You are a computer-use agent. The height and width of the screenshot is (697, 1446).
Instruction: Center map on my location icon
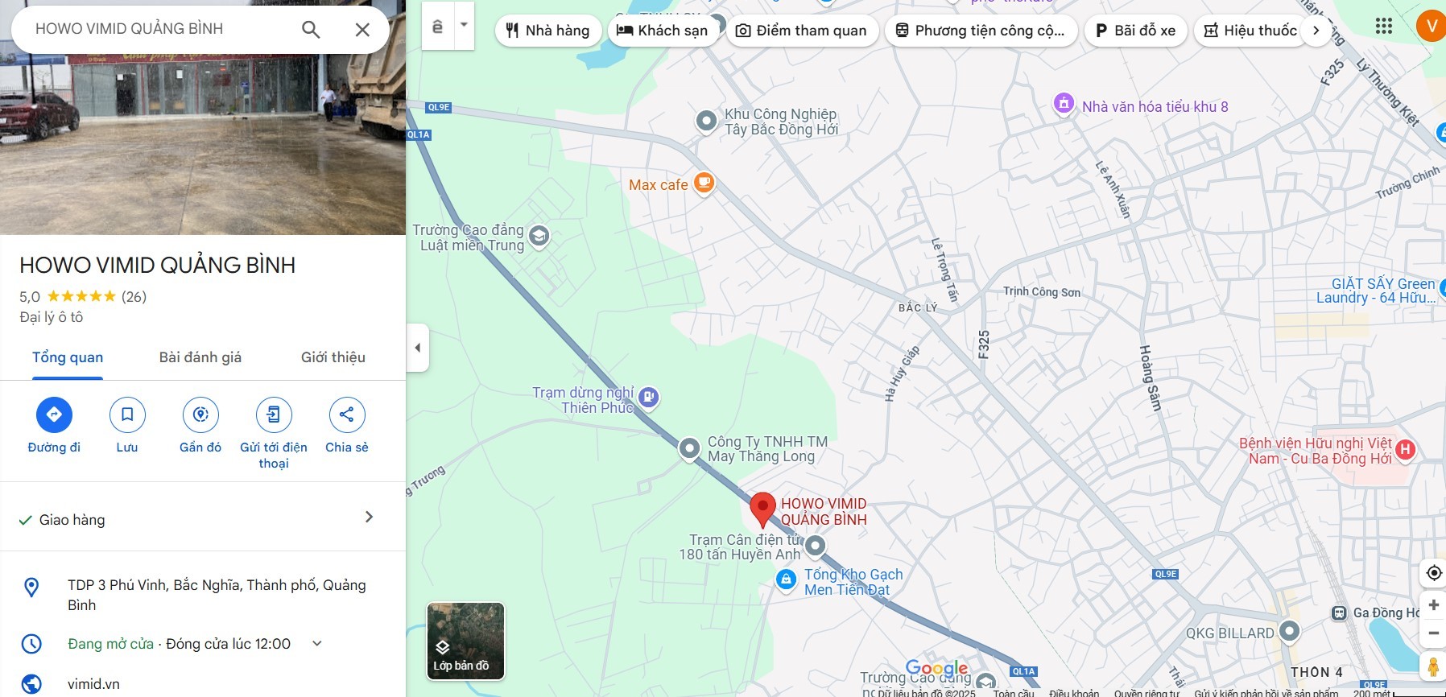point(1433,573)
